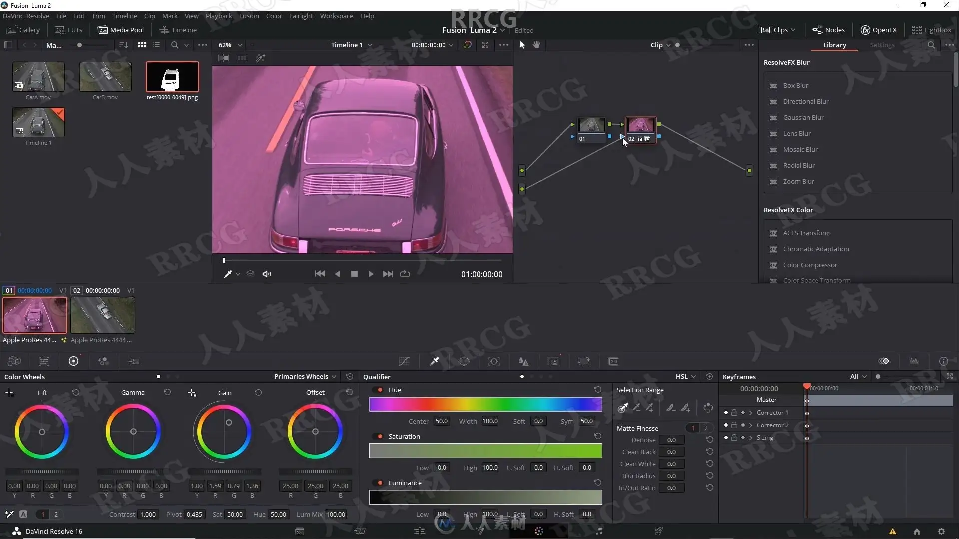
Task: Enable split screen viewer mode
Action: 242,58
